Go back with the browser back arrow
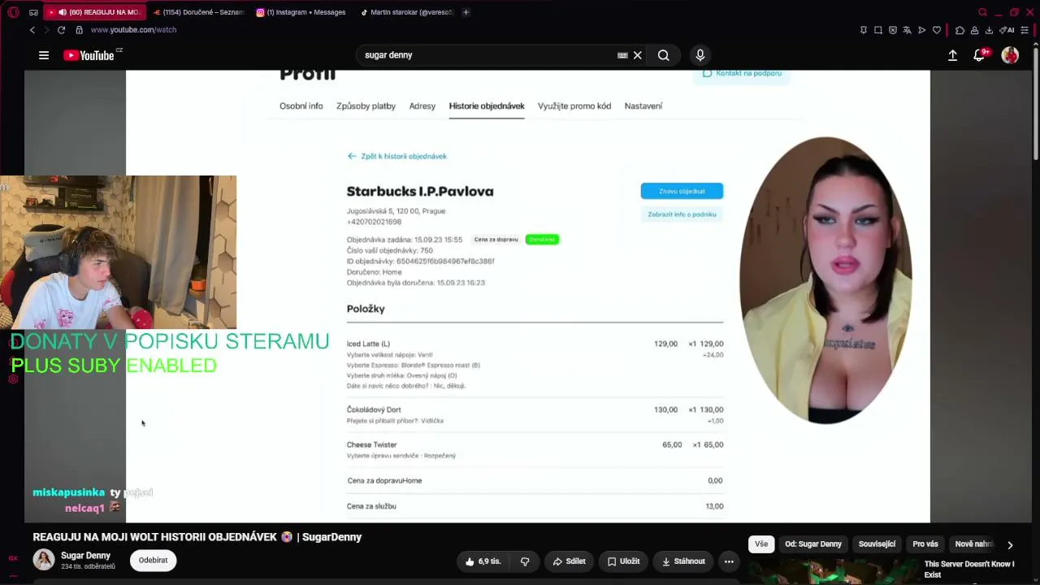 pyautogui.click(x=32, y=30)
